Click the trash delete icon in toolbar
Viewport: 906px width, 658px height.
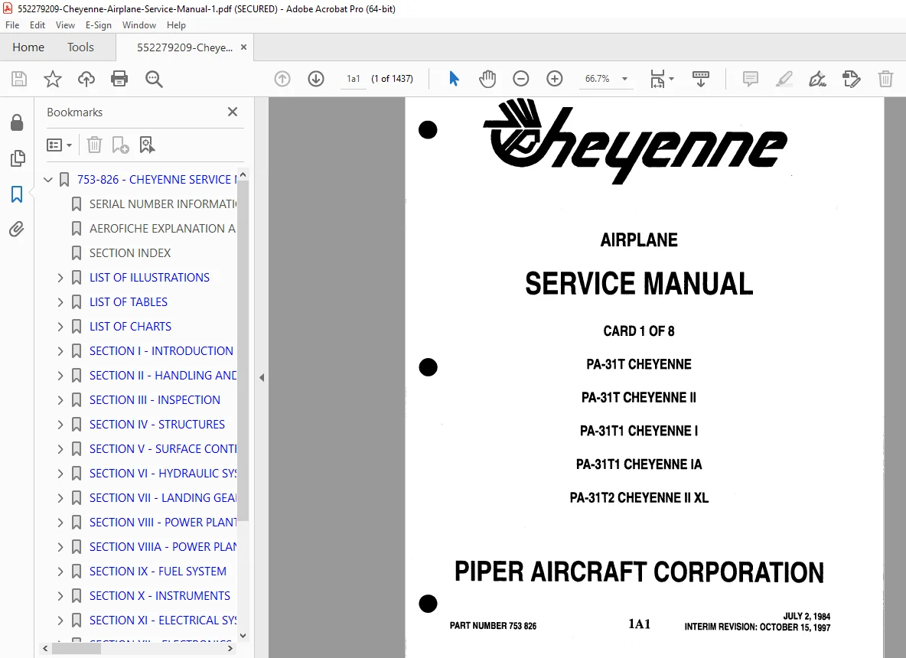coord(885,79)
